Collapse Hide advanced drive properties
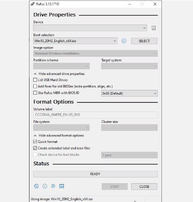Image resolution: width=193 pixels, height=202 pixels. (59, 74)
